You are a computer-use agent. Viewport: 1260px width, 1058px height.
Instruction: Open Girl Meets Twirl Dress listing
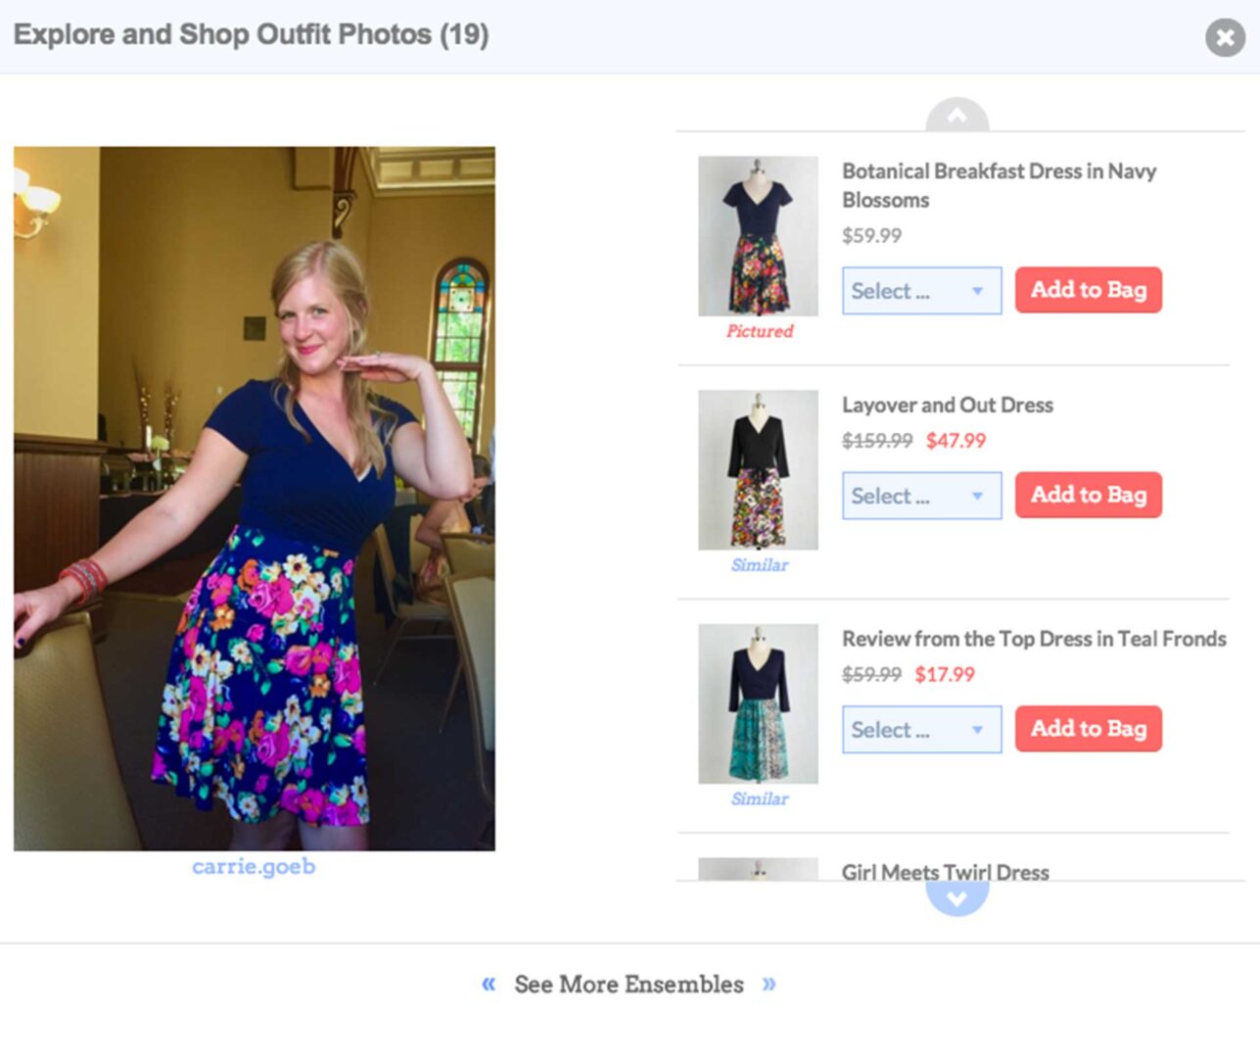pyautogui.click(x=946, y=872)
